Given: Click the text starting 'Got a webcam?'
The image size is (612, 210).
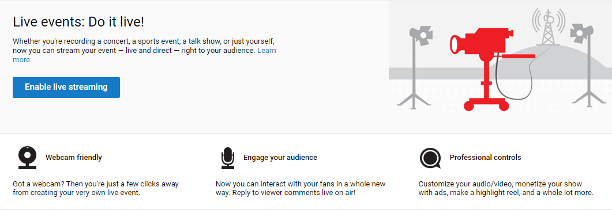Looking at the screenshot, I should pos(95,188).
